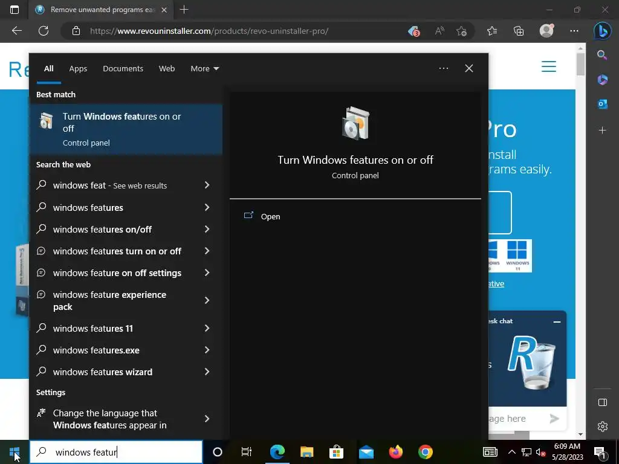Image resolution: width=619 pixels, height=464 pixels.
Task: Open Edge Favorites list icon
Action: pos(492,31)
